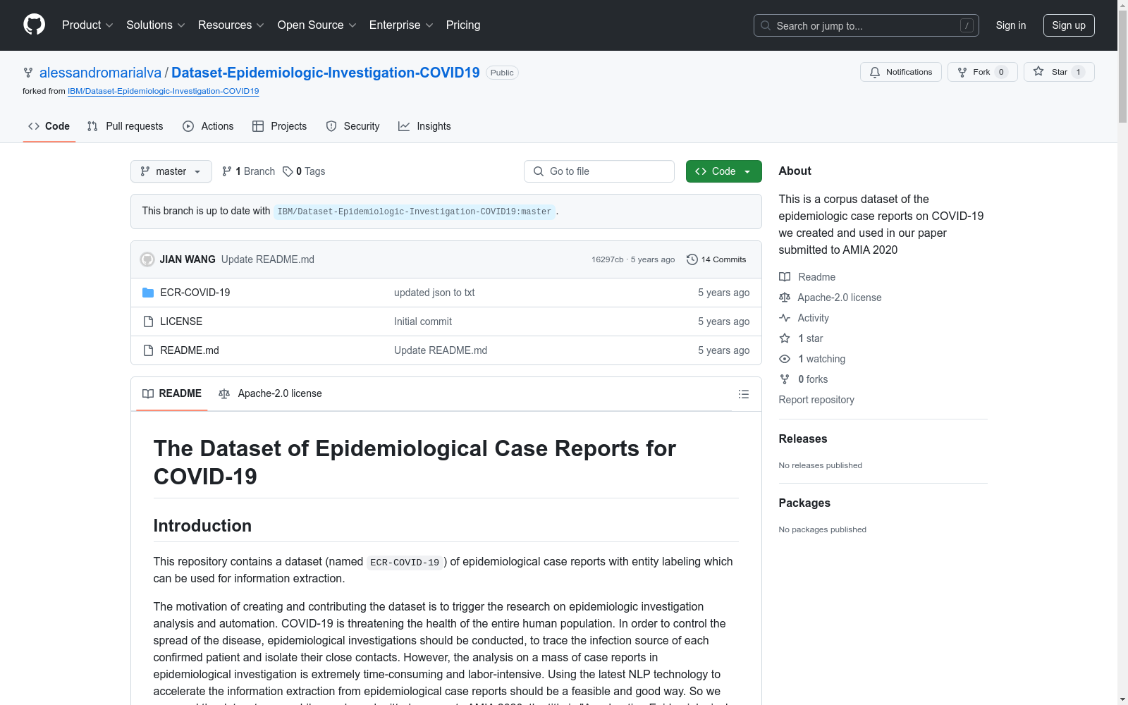Open the Dataset-Epidemiologic-Investigation-COVID19 repository link
This screenshot has height=705, width=1128.
326,73
